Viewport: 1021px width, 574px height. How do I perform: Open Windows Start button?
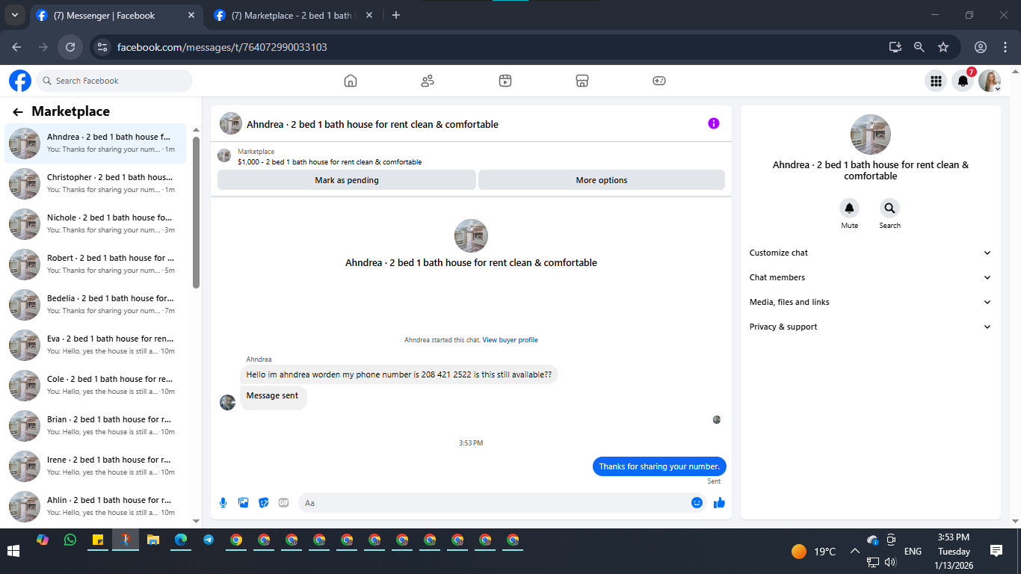tap(13, 552)
